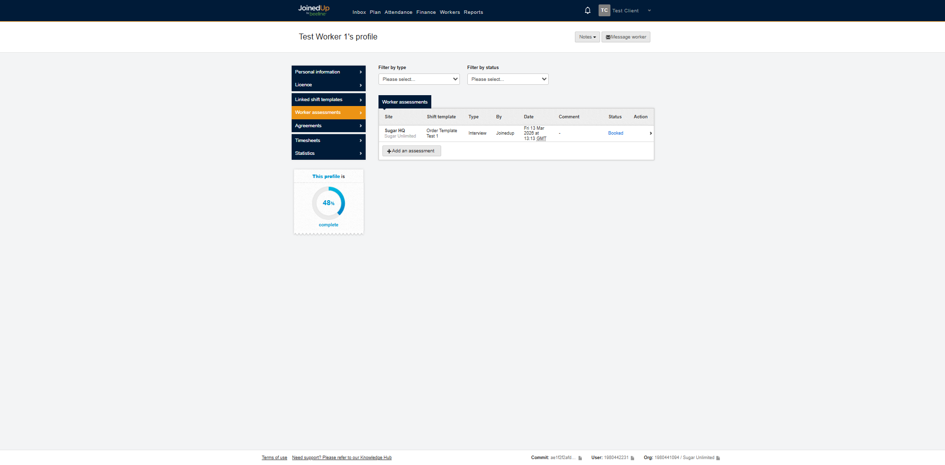Open the Booked status link

tap(615, 133)
